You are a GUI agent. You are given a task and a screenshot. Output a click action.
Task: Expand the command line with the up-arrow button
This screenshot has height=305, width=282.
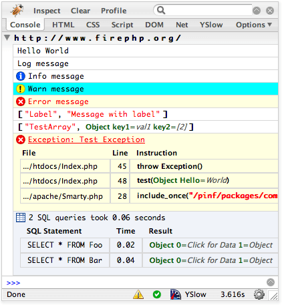[x=271, y=282]
